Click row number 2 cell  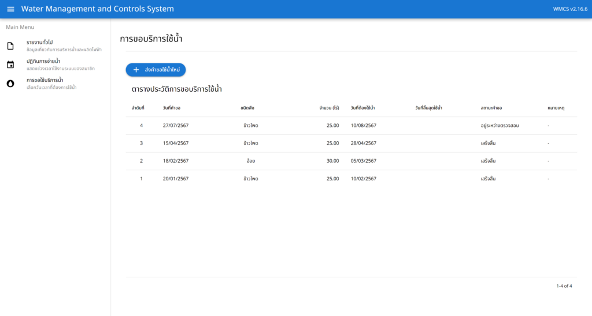pos(141,161)
